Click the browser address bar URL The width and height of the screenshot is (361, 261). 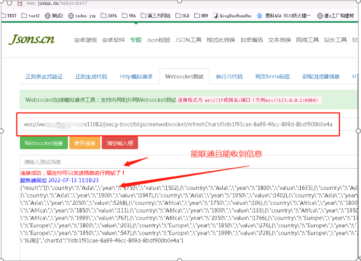tap(57, 3)
